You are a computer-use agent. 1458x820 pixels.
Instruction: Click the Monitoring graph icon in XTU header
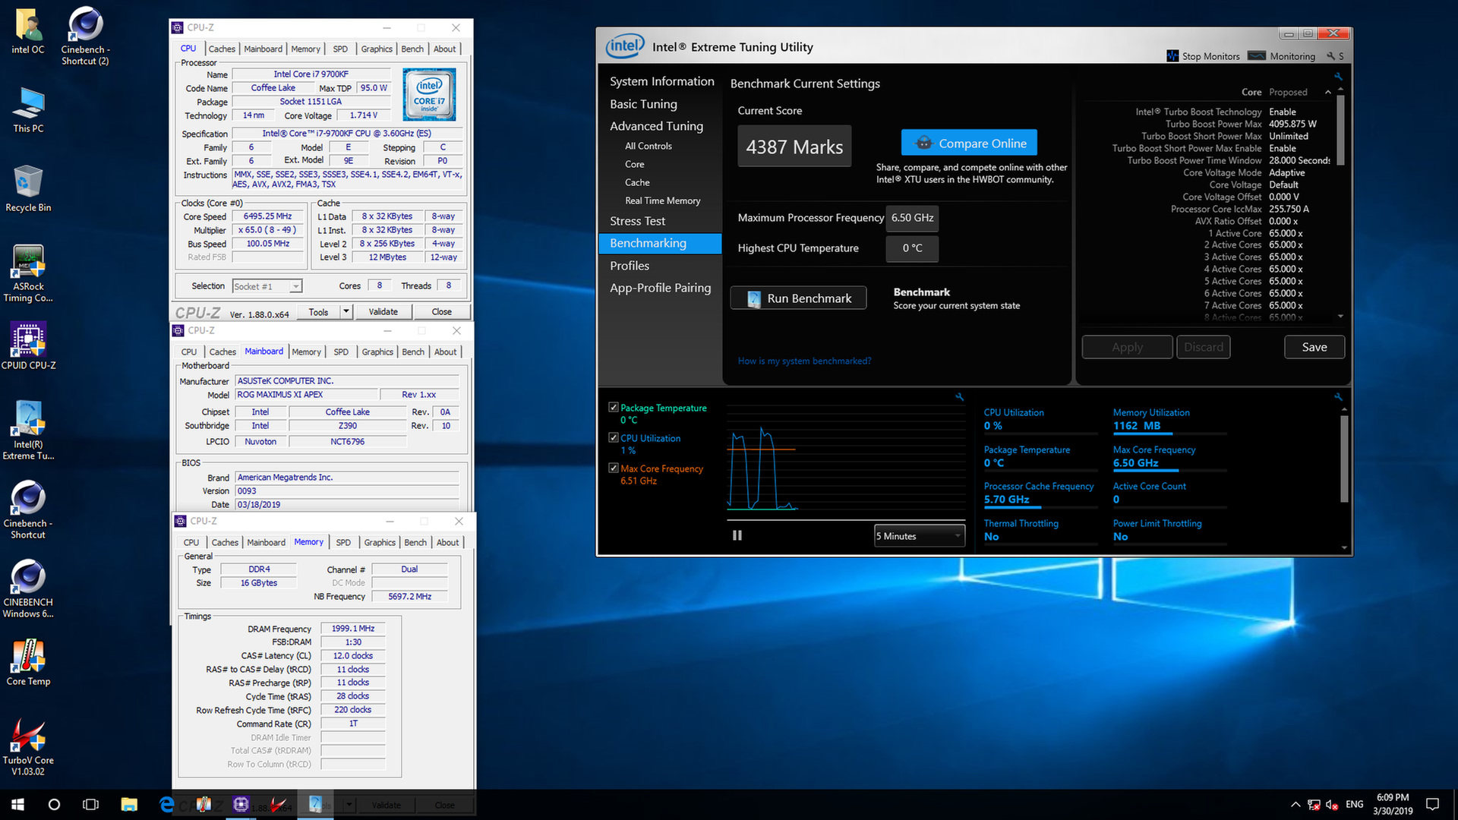pyautogui.click(x=1257, y=56)
